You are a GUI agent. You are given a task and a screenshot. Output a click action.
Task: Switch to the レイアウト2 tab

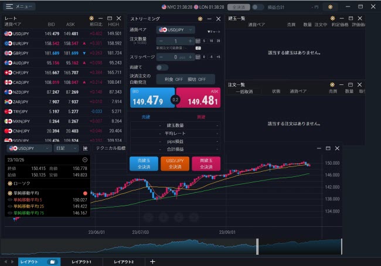coord(124,262)
